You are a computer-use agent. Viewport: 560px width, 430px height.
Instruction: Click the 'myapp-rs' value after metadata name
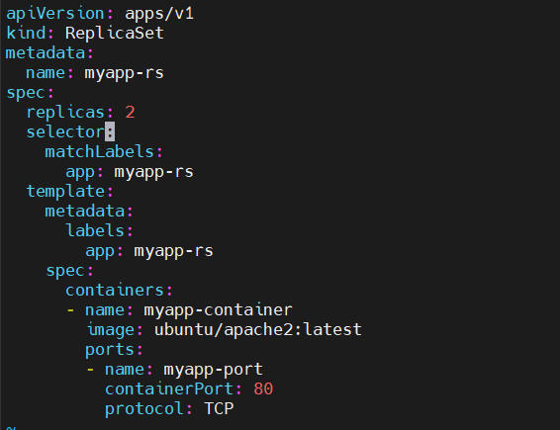pyautogui.click(x=124, y=73)
